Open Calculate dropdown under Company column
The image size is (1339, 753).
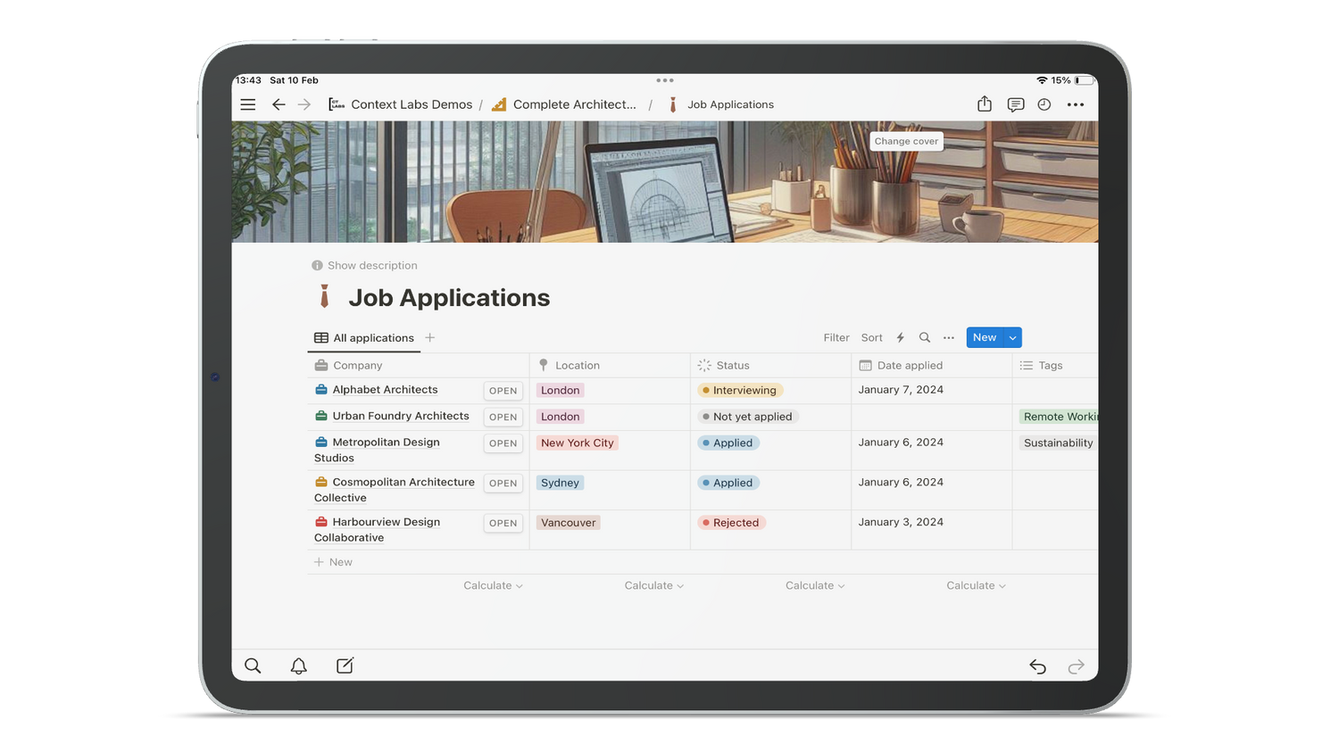(x=493, y=585)
